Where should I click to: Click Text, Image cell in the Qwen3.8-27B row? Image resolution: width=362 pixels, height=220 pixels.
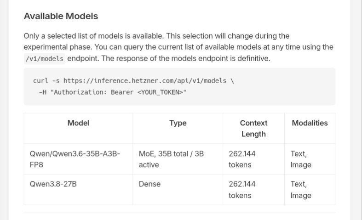pos(310,190)
